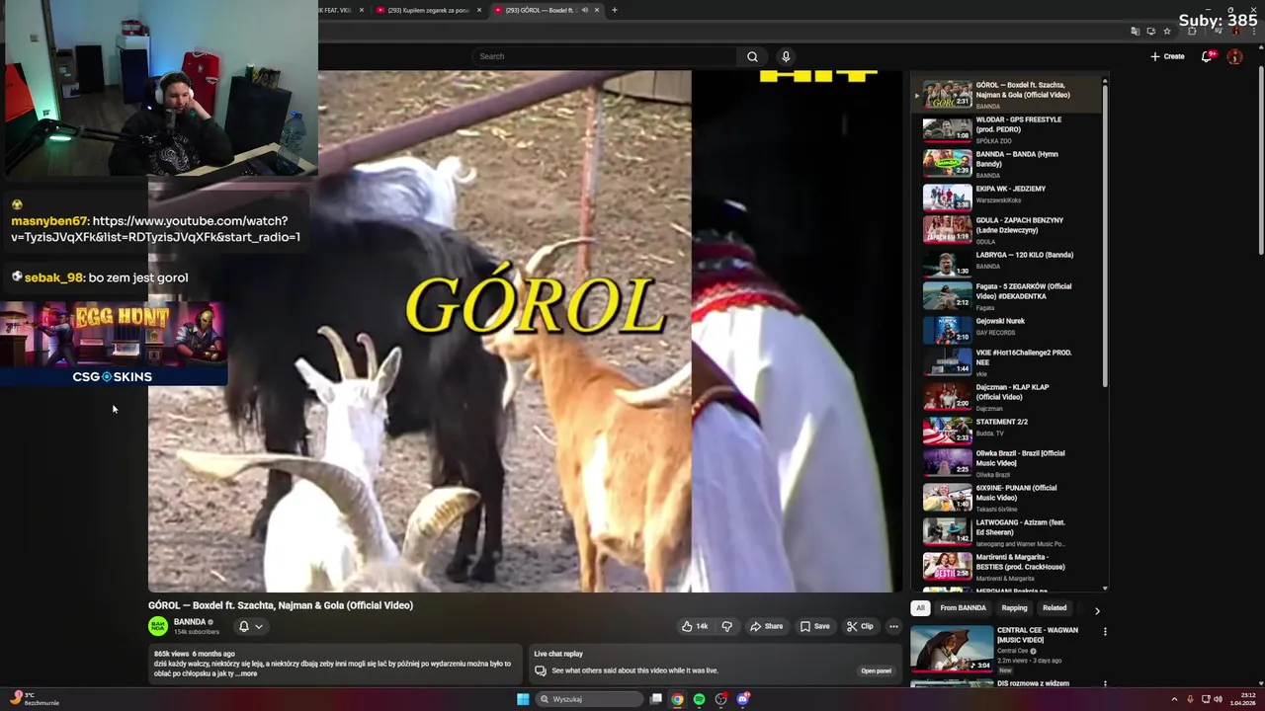Screen dimensions: 1265x711
Task: Activate voice search microphone icon
Action: pyautogui.click(x=786, y=56)
